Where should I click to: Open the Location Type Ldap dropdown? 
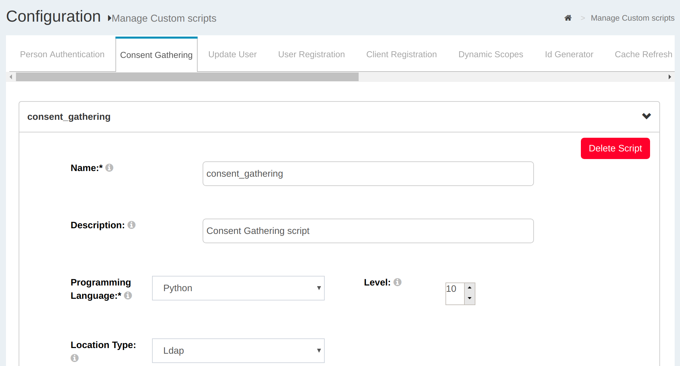click(238, 351)
